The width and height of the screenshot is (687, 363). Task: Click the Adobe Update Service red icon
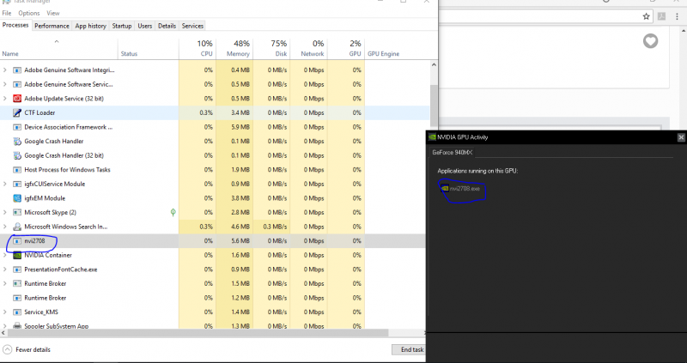pos(17,99)
